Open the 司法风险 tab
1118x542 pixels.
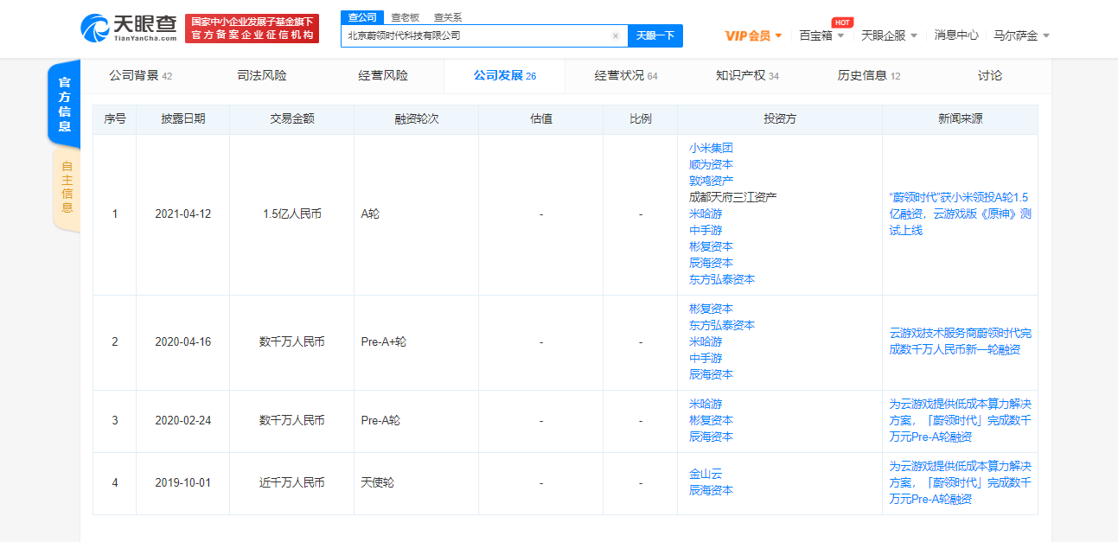262,76
